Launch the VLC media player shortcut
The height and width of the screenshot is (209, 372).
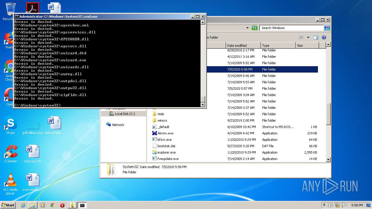[x=10, y=183]
